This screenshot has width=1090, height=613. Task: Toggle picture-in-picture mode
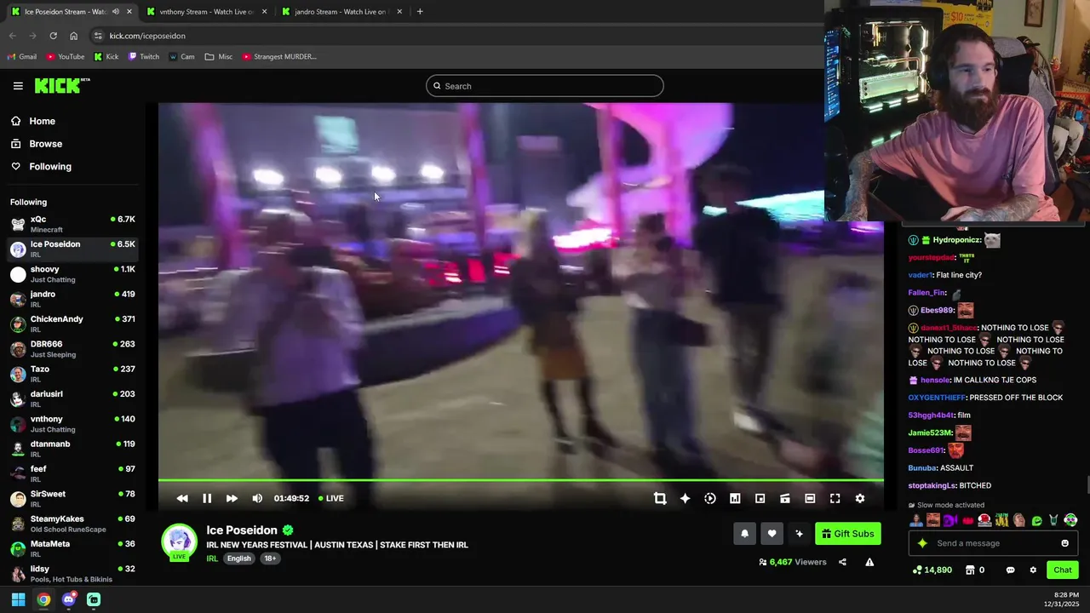click(x=760, y=498)
